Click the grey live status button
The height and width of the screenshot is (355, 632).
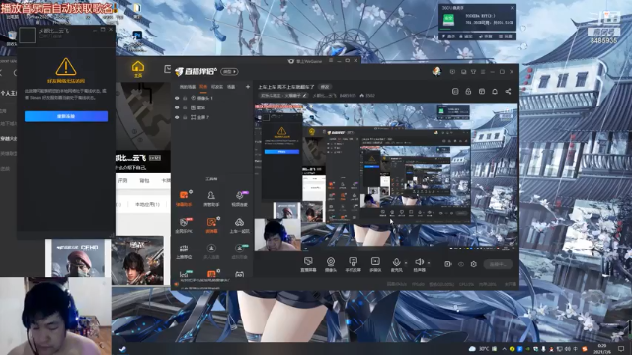498,264
